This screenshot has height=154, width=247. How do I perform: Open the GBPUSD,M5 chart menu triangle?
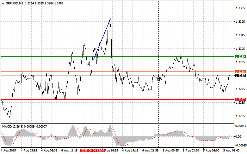[3, 3]
